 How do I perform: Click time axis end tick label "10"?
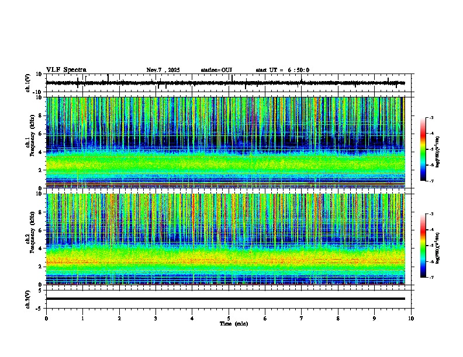coord(411,318)
